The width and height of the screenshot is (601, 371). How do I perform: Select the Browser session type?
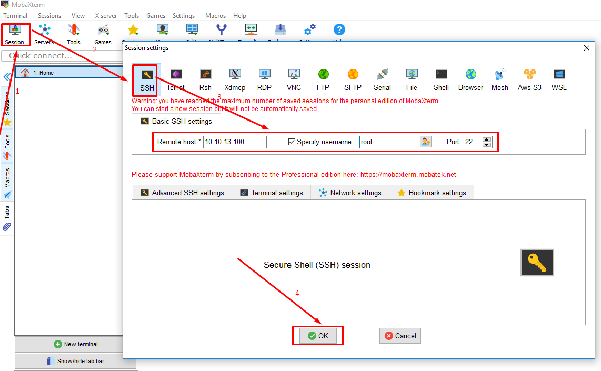tap(470, 79)
